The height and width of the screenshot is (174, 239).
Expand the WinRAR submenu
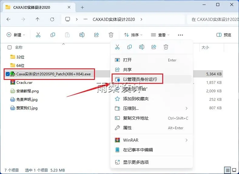click(187, 140)
